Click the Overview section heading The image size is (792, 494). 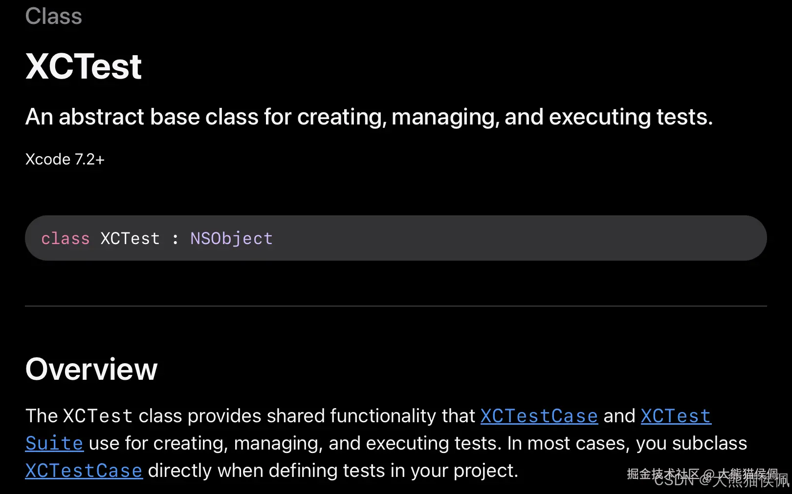91,369
